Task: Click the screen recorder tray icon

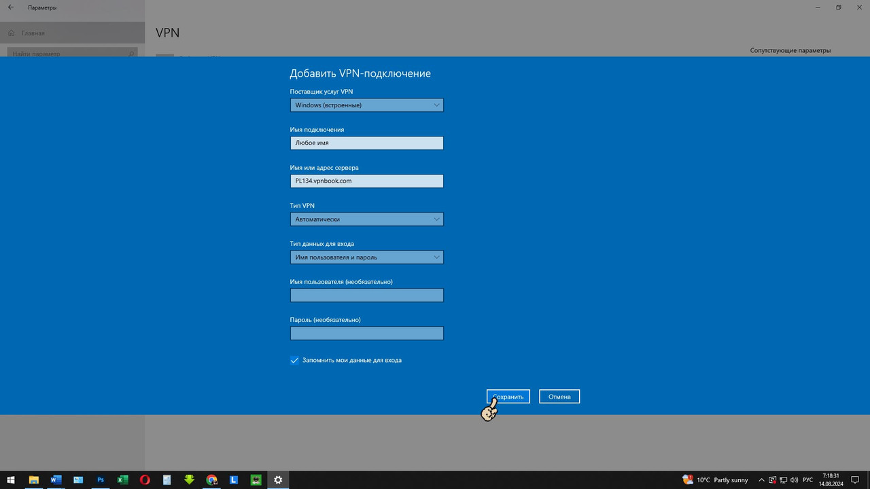Action: (773, 479)
